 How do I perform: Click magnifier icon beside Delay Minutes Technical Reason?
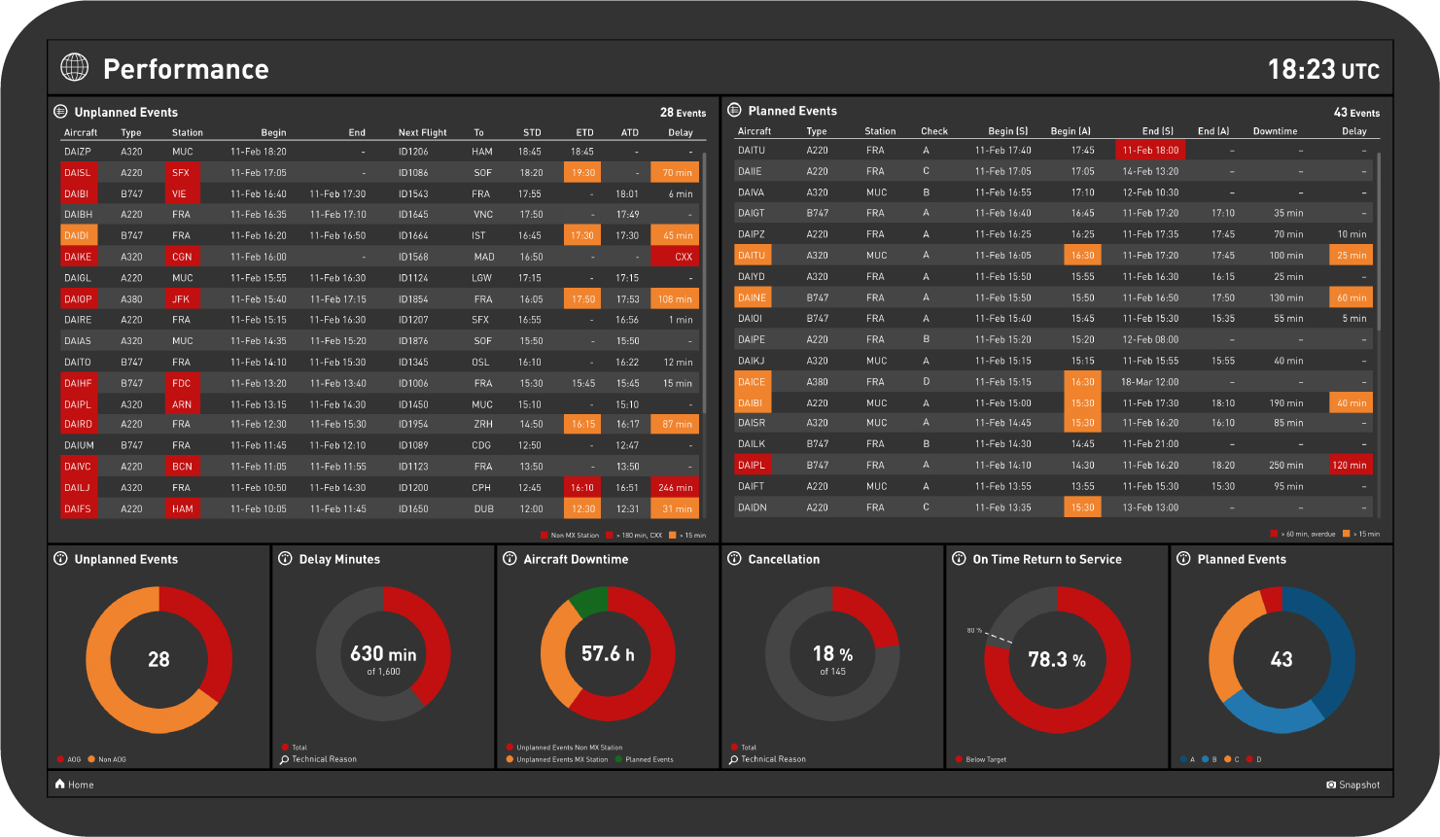(284, 759)
